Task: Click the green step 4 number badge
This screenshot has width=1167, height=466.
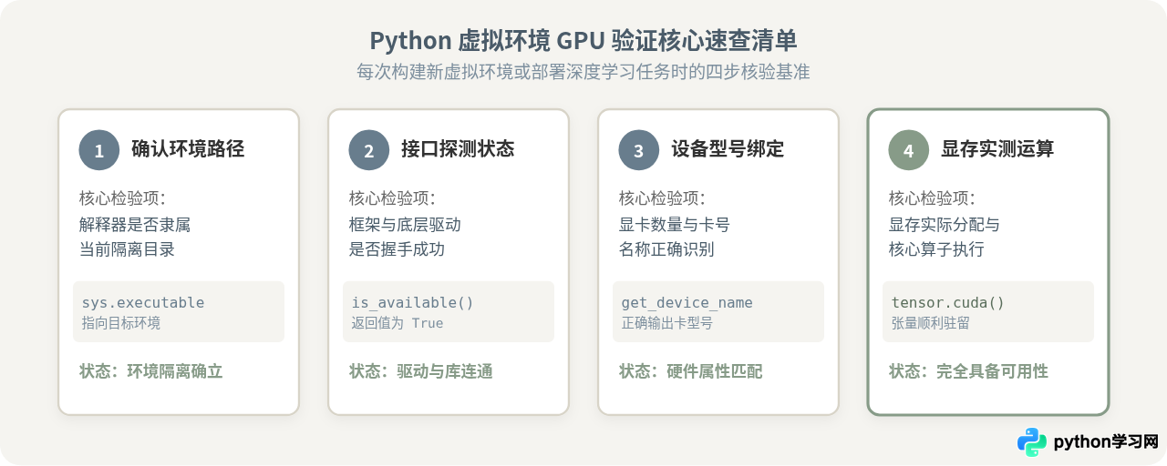Action: pyautogui.click(x=908, y=150)
